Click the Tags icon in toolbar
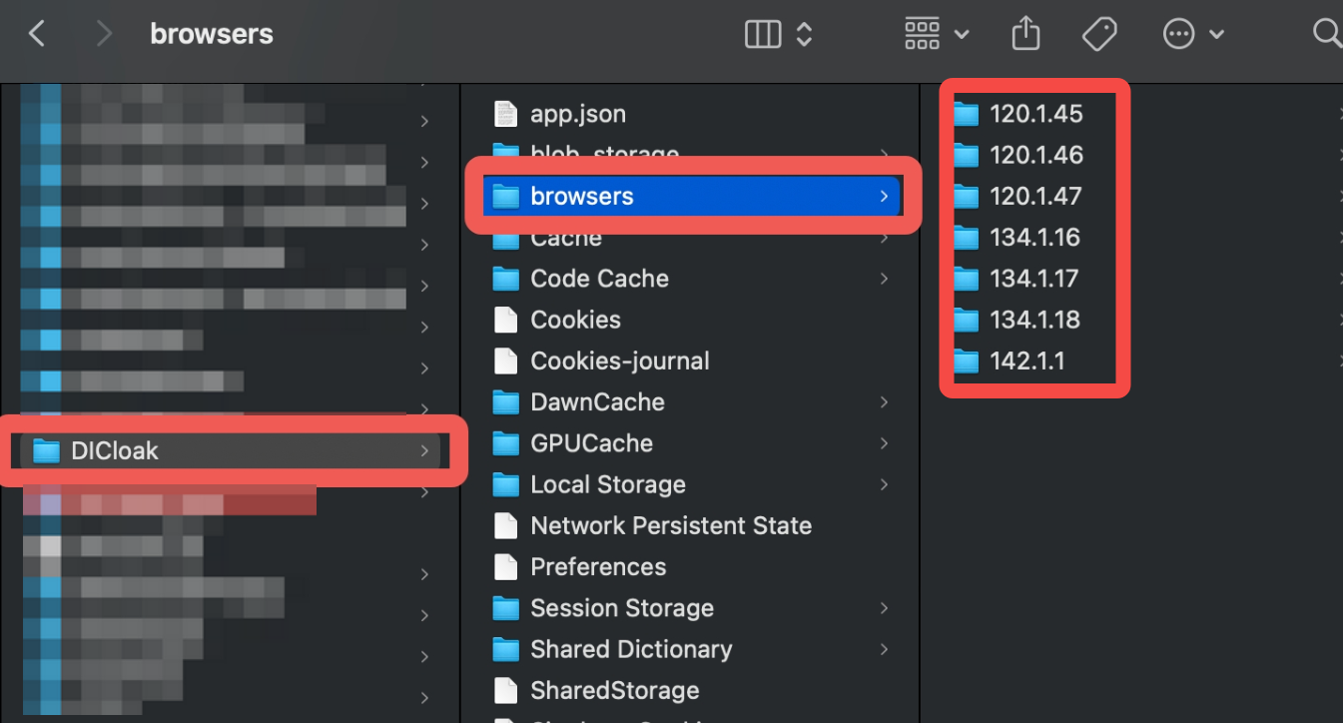The width and height of the screenshot is (1343, 723). pos(1099,35)
